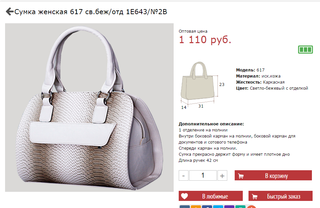Click the green stock availability indicator
This screenshot has width=320, height=208.
[x=305, y=50]
